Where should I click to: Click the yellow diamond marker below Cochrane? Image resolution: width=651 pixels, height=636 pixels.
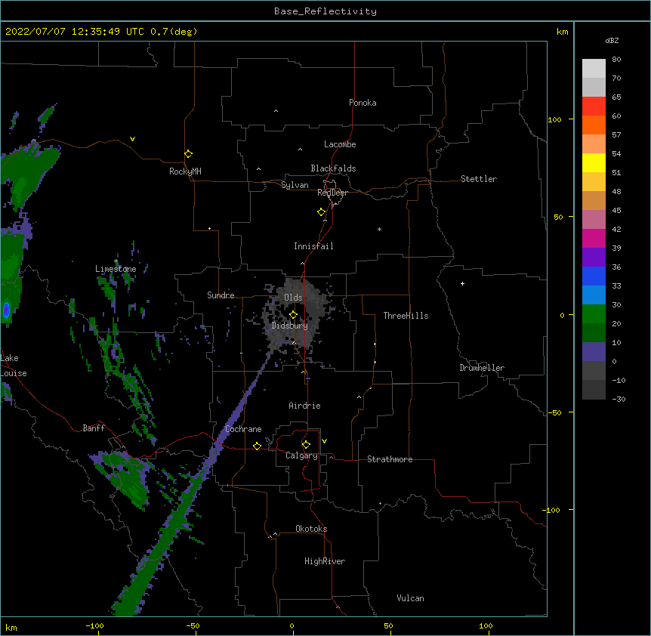point(257,446)
